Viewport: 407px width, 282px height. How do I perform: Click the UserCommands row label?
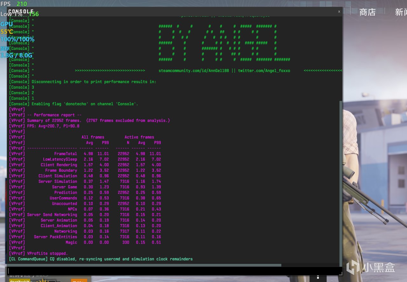(63, 198)
